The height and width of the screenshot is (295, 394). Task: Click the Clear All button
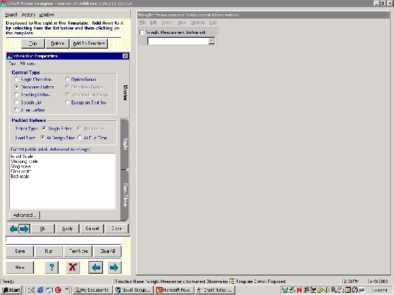108,251
